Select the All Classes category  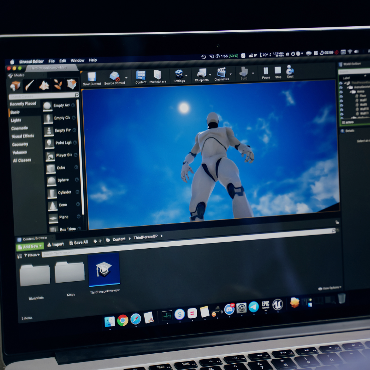(x=22, y=161)
